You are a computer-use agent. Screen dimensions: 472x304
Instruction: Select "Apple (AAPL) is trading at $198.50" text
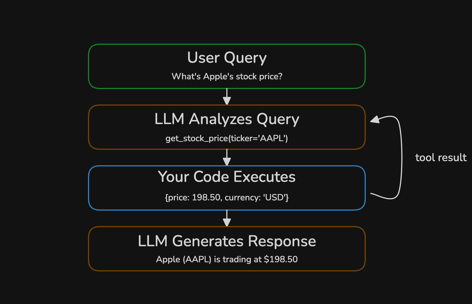click(227, 259)
